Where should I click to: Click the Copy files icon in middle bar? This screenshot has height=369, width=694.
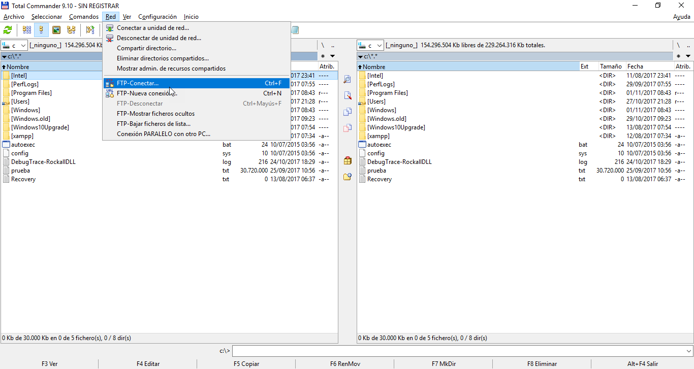(x=348, y=112)
